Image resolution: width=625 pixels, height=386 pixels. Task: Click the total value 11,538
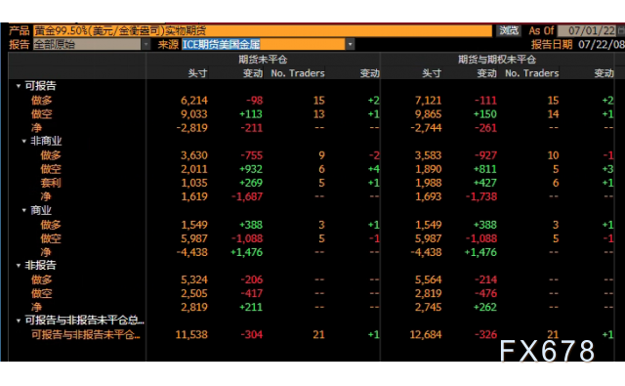click(x=191, y=334)
